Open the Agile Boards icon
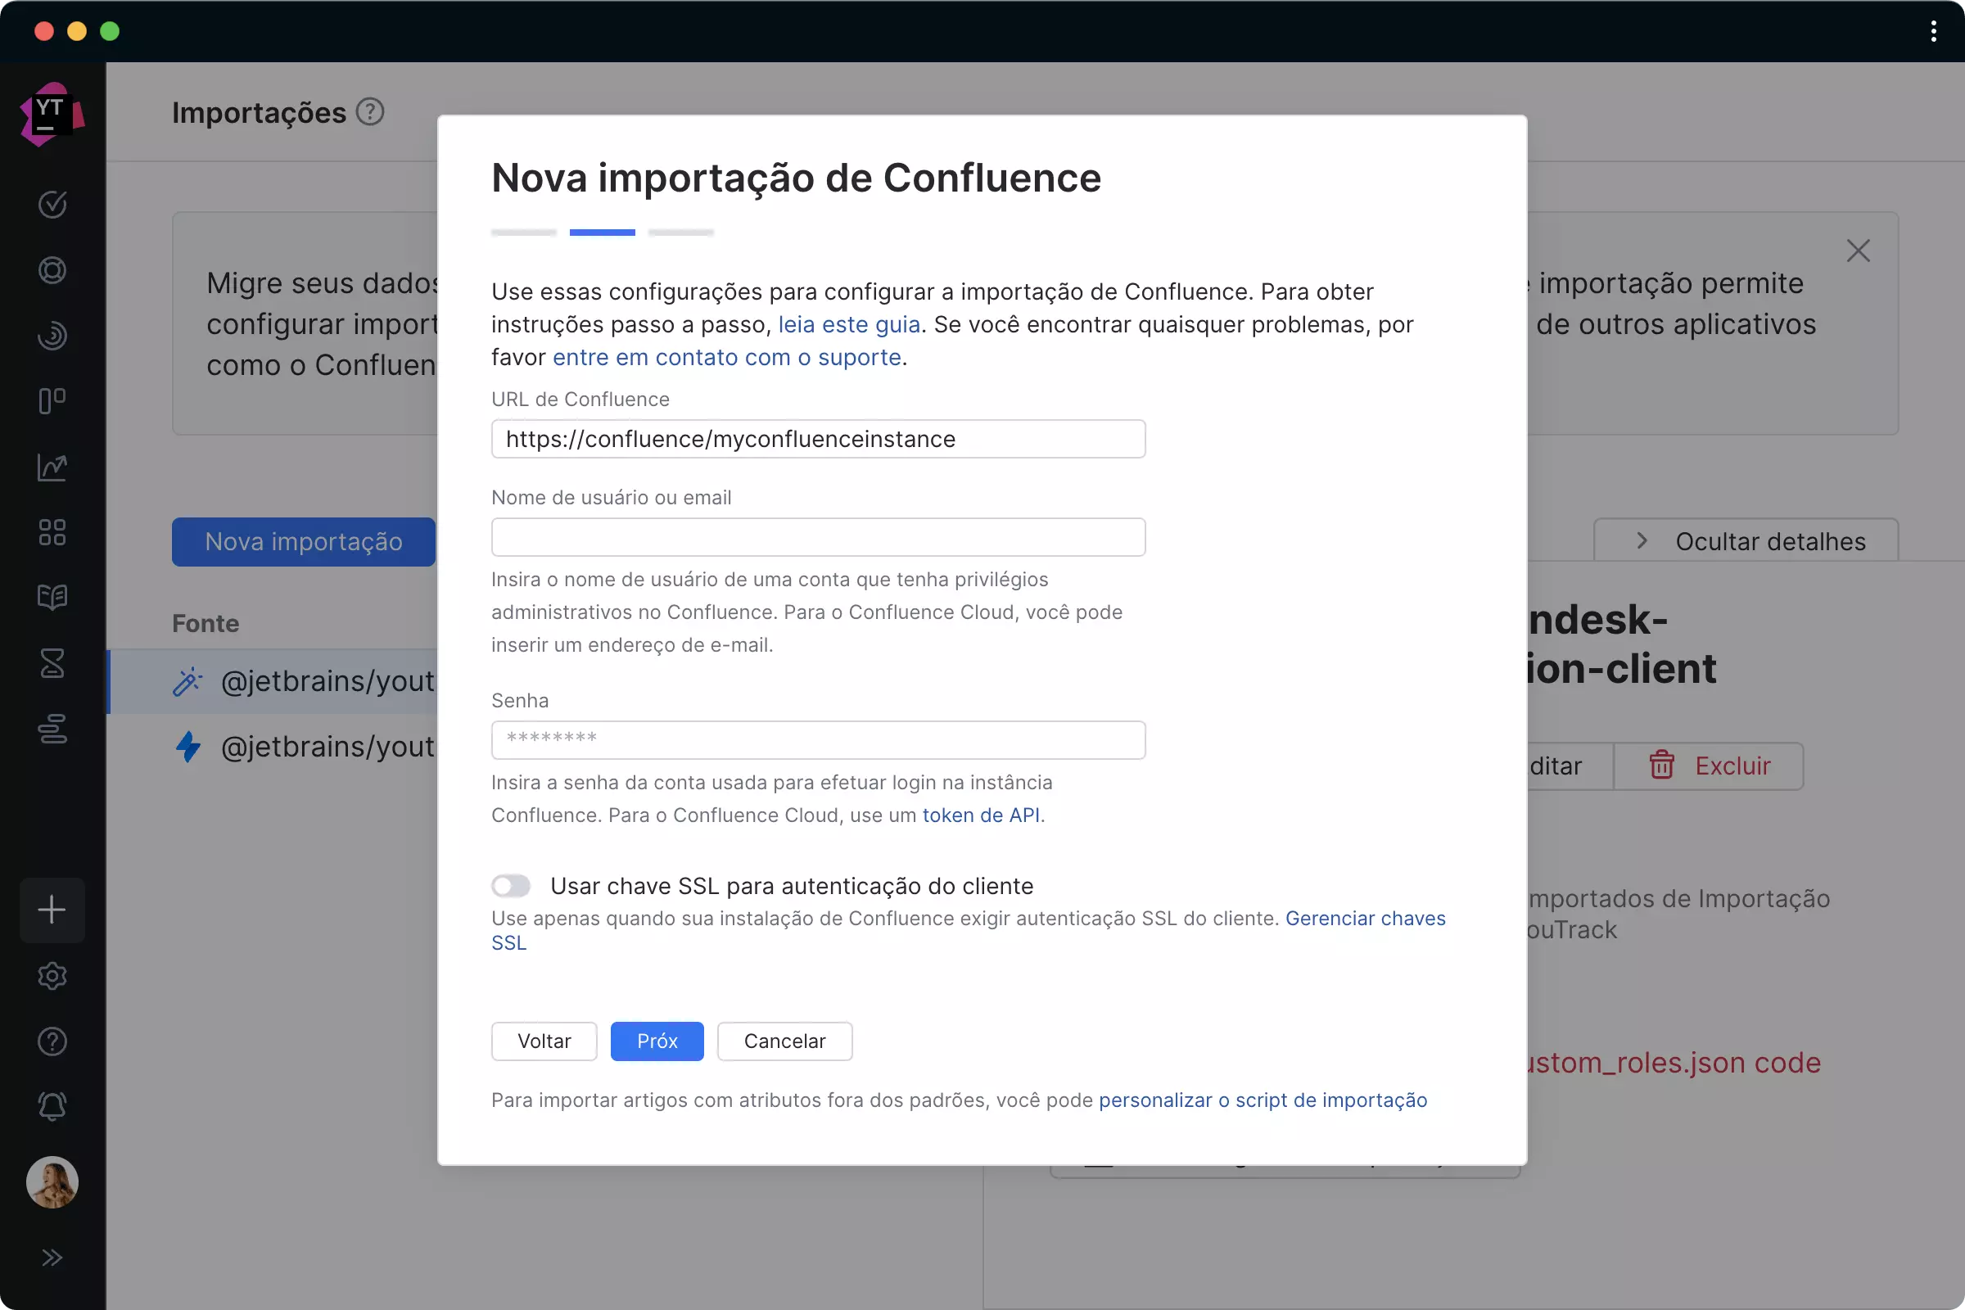 tap(52, 401)
